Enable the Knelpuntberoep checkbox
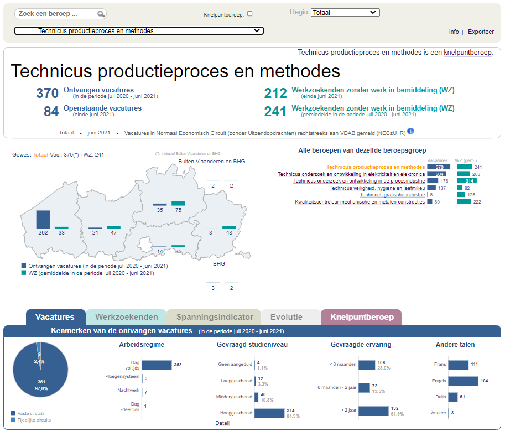 point(249,14)
